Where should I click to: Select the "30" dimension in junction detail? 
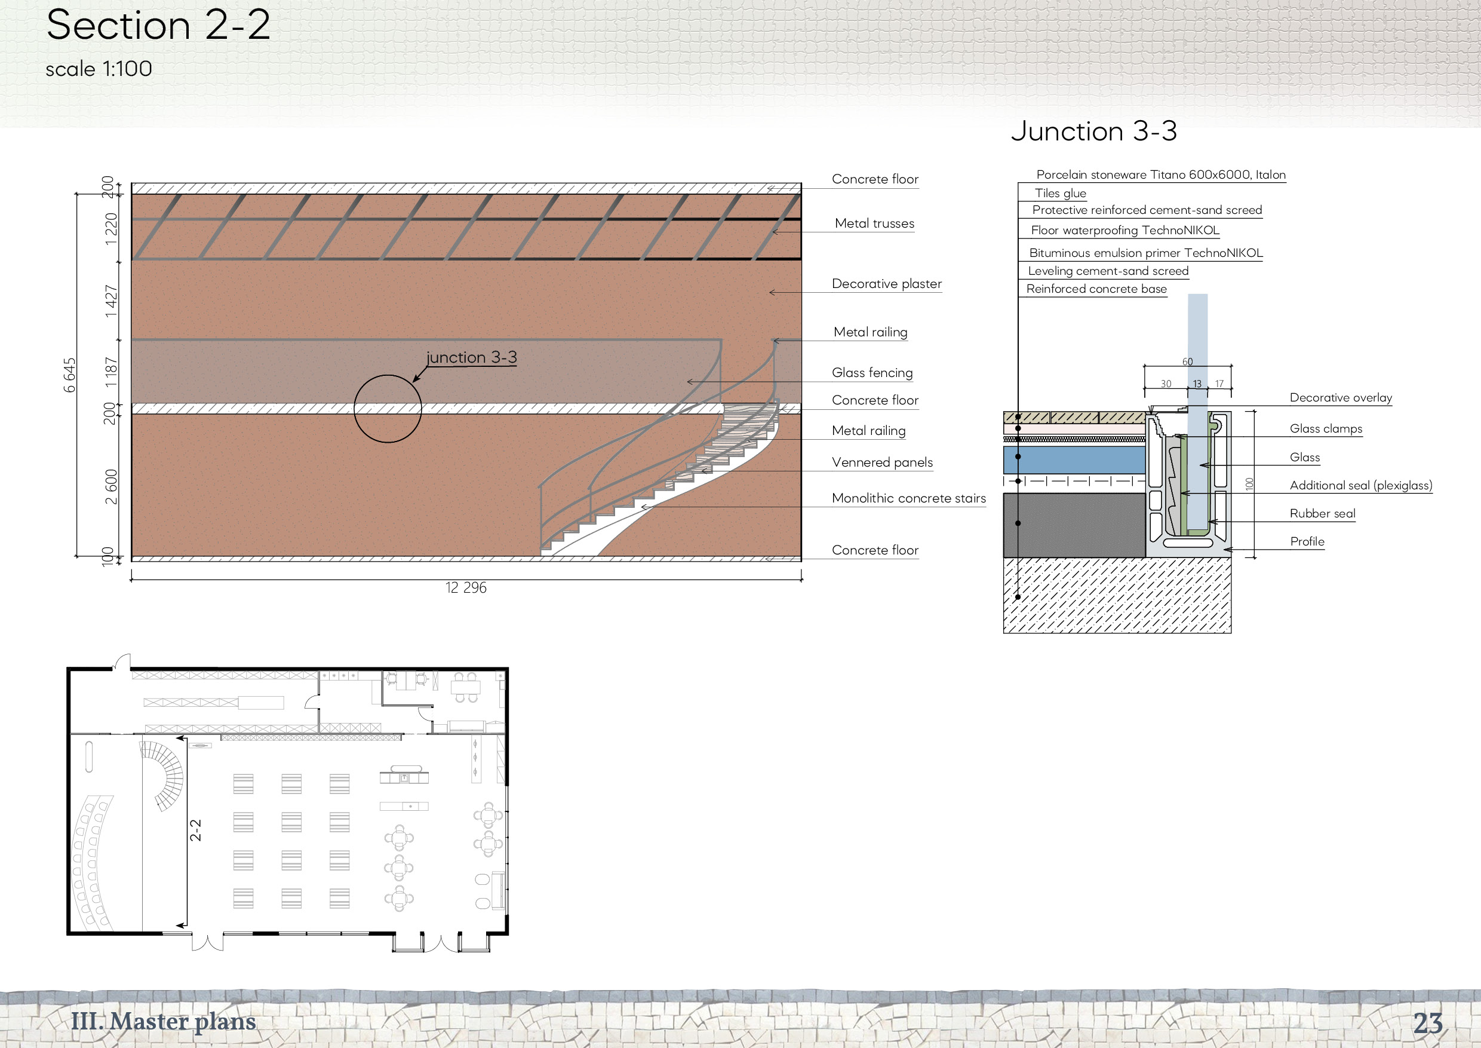pyautogui.click(x=1166, y=384)
